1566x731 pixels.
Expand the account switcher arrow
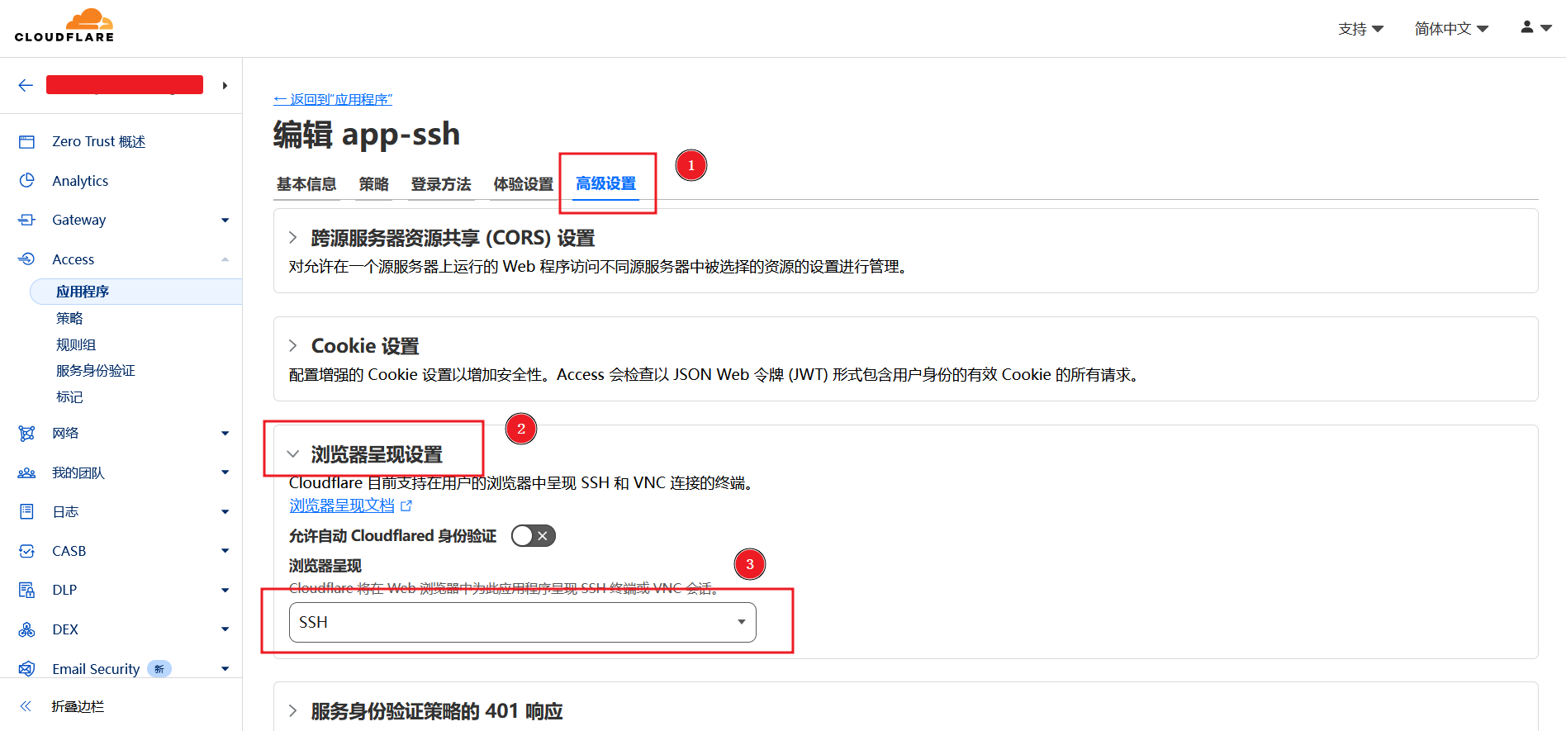(x=225, y=85)
